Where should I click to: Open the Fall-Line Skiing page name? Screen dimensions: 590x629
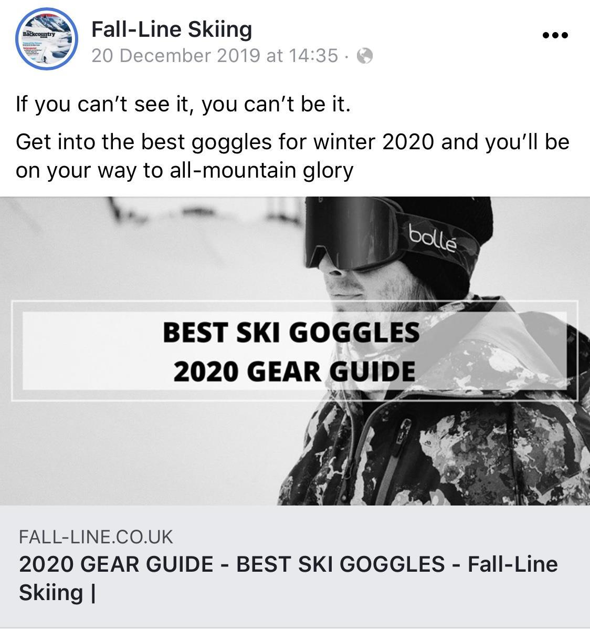172,29
